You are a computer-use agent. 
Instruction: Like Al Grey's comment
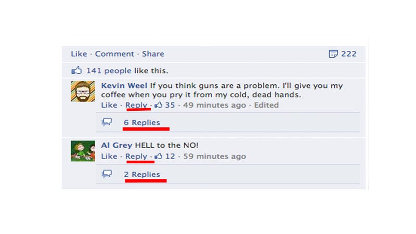pos(109,157)
